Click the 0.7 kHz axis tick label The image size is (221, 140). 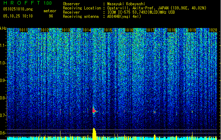[3, 115]
